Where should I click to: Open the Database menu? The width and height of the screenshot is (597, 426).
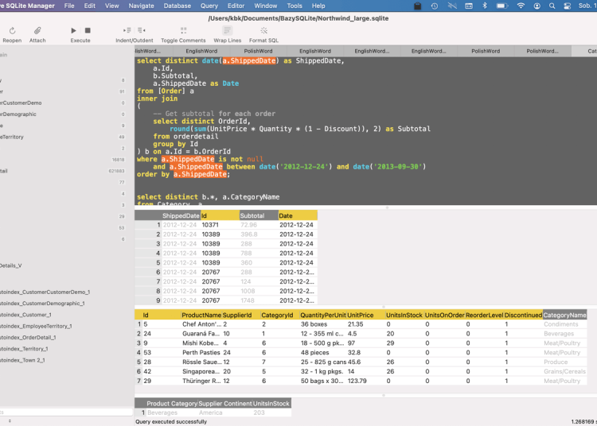(x=177, y=6)
